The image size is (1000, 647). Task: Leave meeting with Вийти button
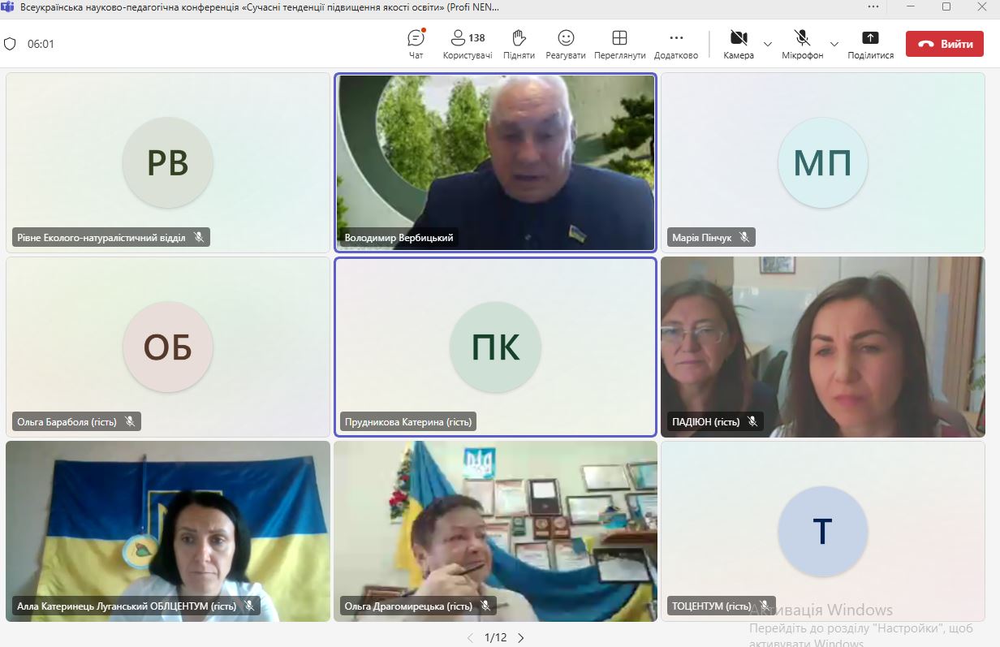(x=944, y=44)
